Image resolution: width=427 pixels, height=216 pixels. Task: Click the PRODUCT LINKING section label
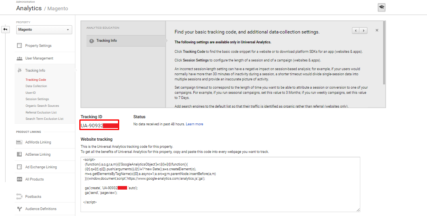[28, 132]
